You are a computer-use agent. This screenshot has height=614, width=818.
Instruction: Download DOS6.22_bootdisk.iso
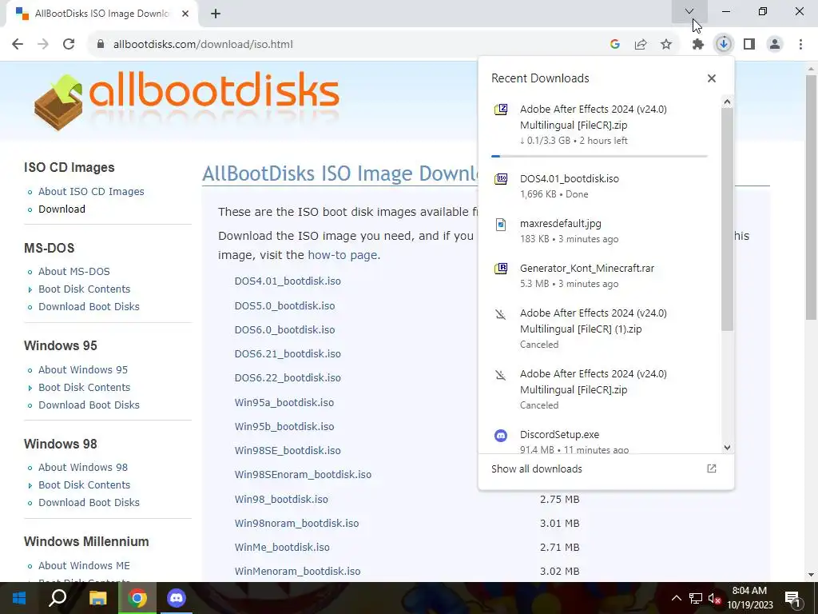click(x=288, y=377)
